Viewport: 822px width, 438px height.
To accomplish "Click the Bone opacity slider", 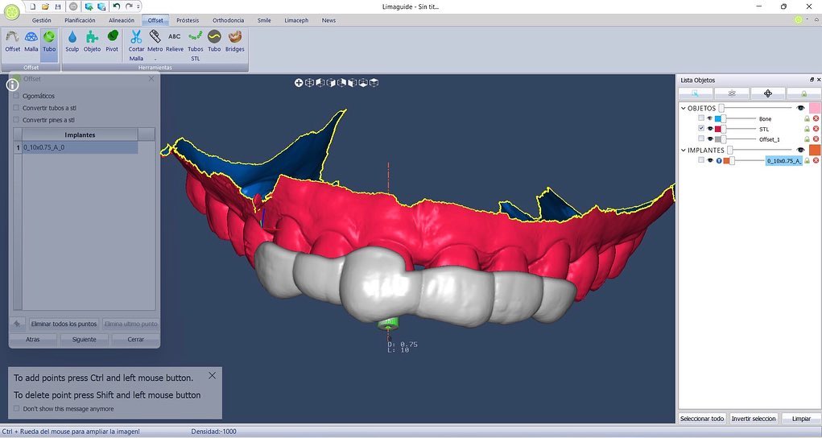I will click(x=737, y=118).
